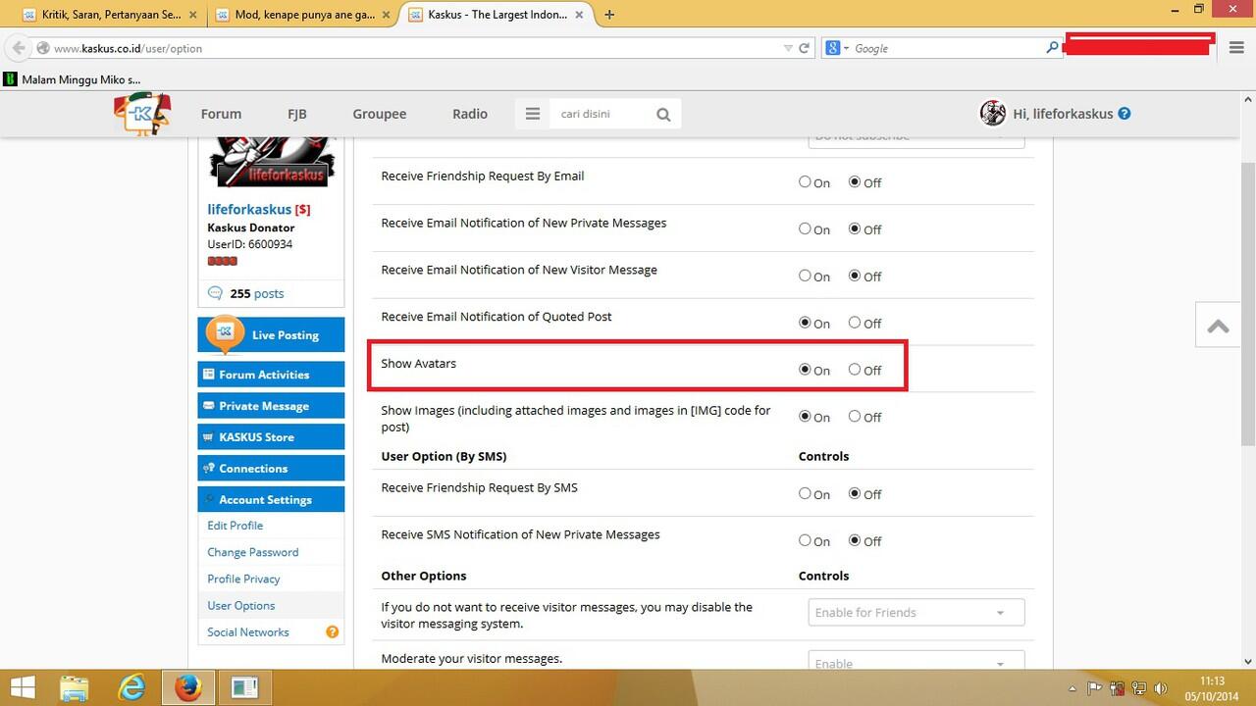Image resolution: width=1256 pixels, height=706 pixels.
Task: Open the search engine selector arrow
Action: (x=846, y=48)
